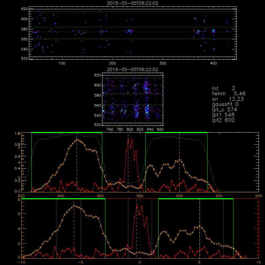This screenshot has height=265, width=265.
Task: Click the 10 label on the lowest plot's axis
Action: 259,262
